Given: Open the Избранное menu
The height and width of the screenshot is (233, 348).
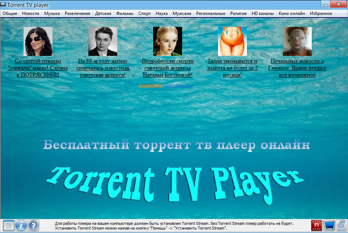Looking at the screenshot, I should coord(321,13).
